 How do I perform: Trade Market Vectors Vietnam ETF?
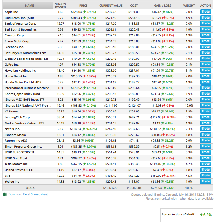coord(206,123)
